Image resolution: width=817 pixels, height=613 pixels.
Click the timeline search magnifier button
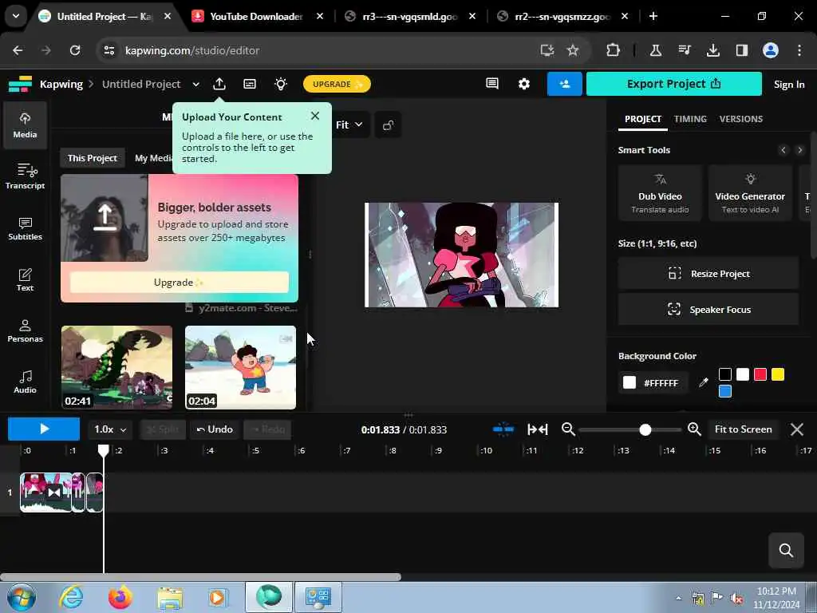coord(786,550)
